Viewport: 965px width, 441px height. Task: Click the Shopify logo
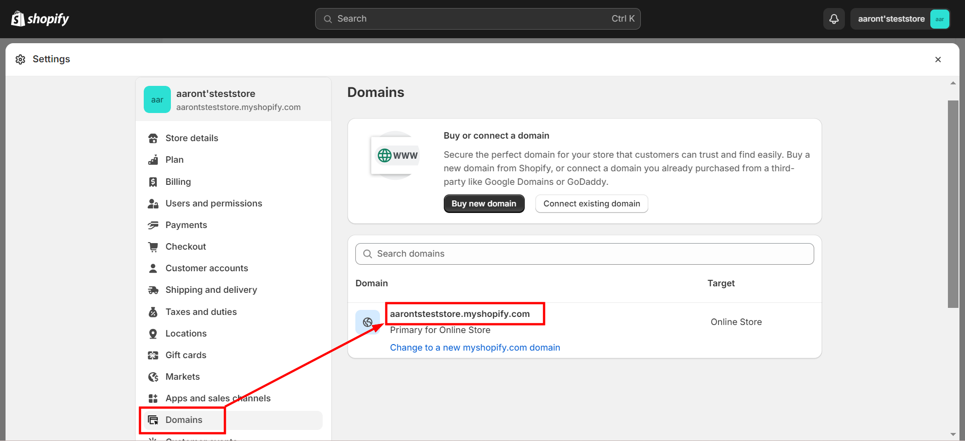point(40,19)
